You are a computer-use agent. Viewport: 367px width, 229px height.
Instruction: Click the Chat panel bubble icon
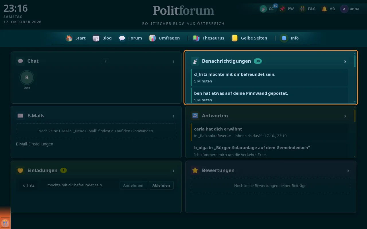point(20,61)
